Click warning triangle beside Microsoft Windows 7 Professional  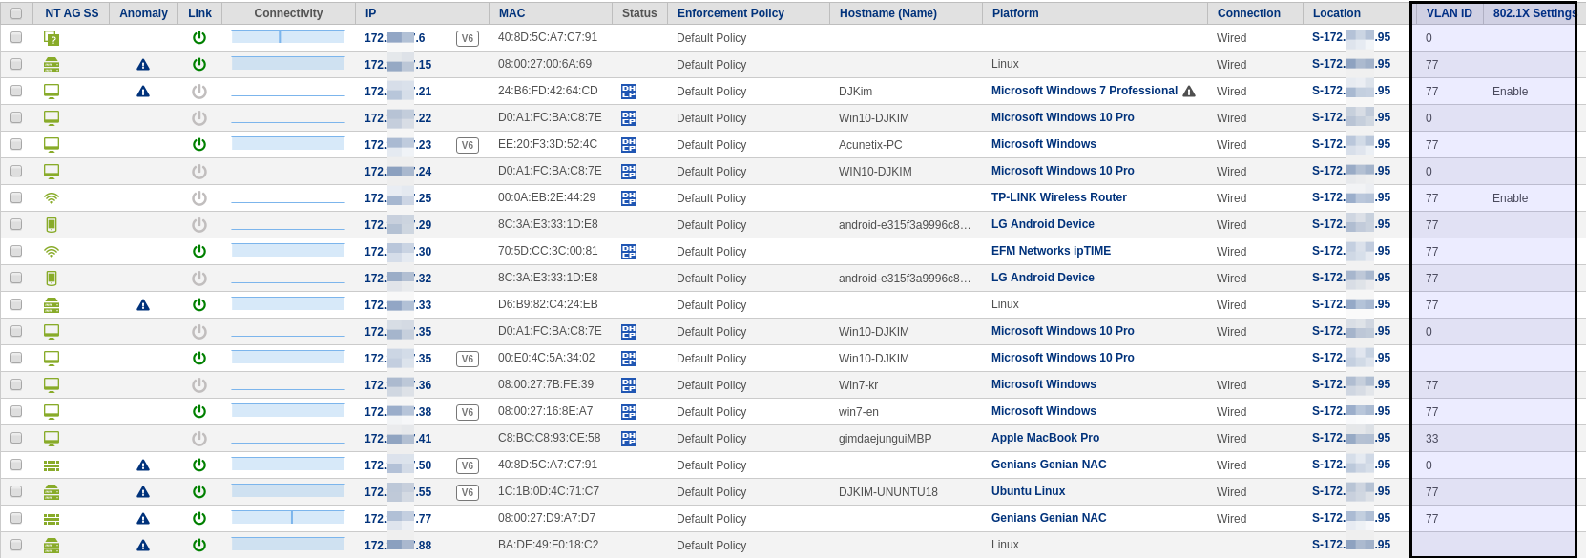(1189, 92)
